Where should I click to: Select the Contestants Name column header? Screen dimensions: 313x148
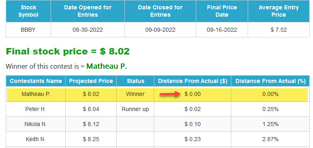36,81
